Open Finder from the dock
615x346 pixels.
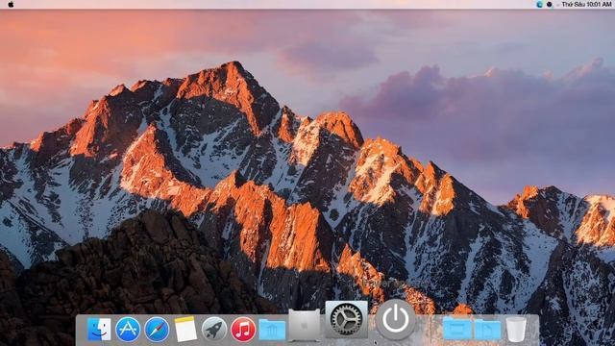click(98, 329)
